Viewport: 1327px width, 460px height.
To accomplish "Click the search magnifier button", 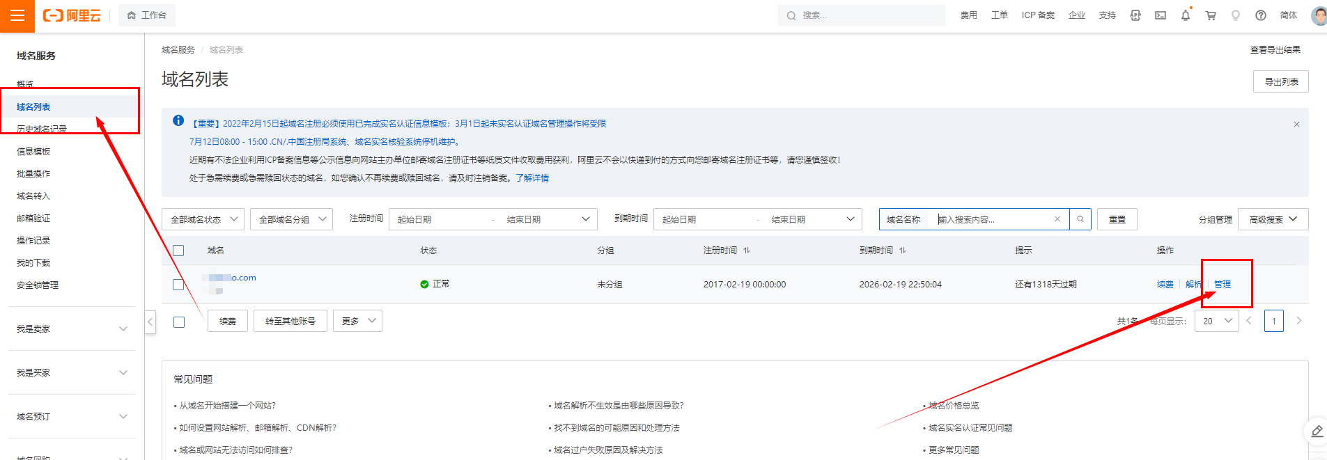I will point(1080,219).
